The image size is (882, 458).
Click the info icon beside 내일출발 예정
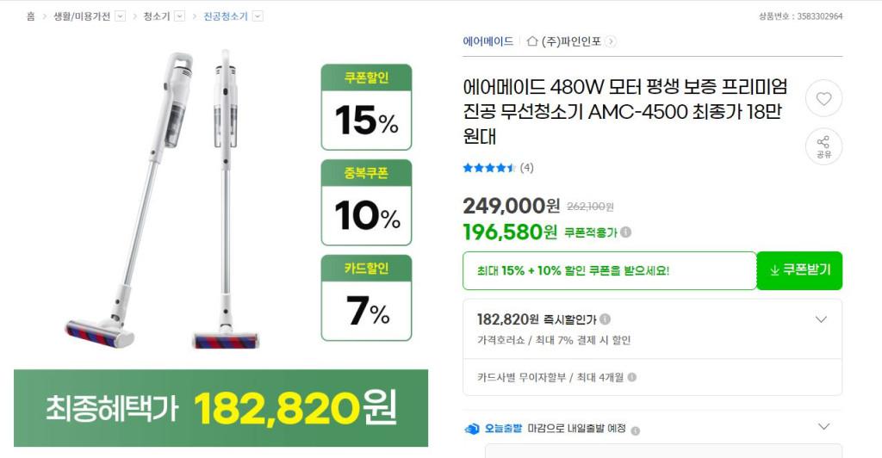pyautogui.click(x=635, y=430)
